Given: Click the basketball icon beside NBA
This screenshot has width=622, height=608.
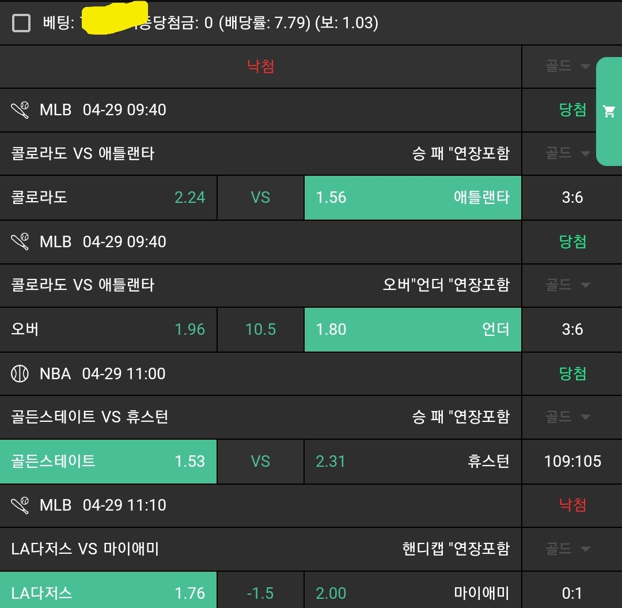Looking at the screenshot, I should [20, 373].
